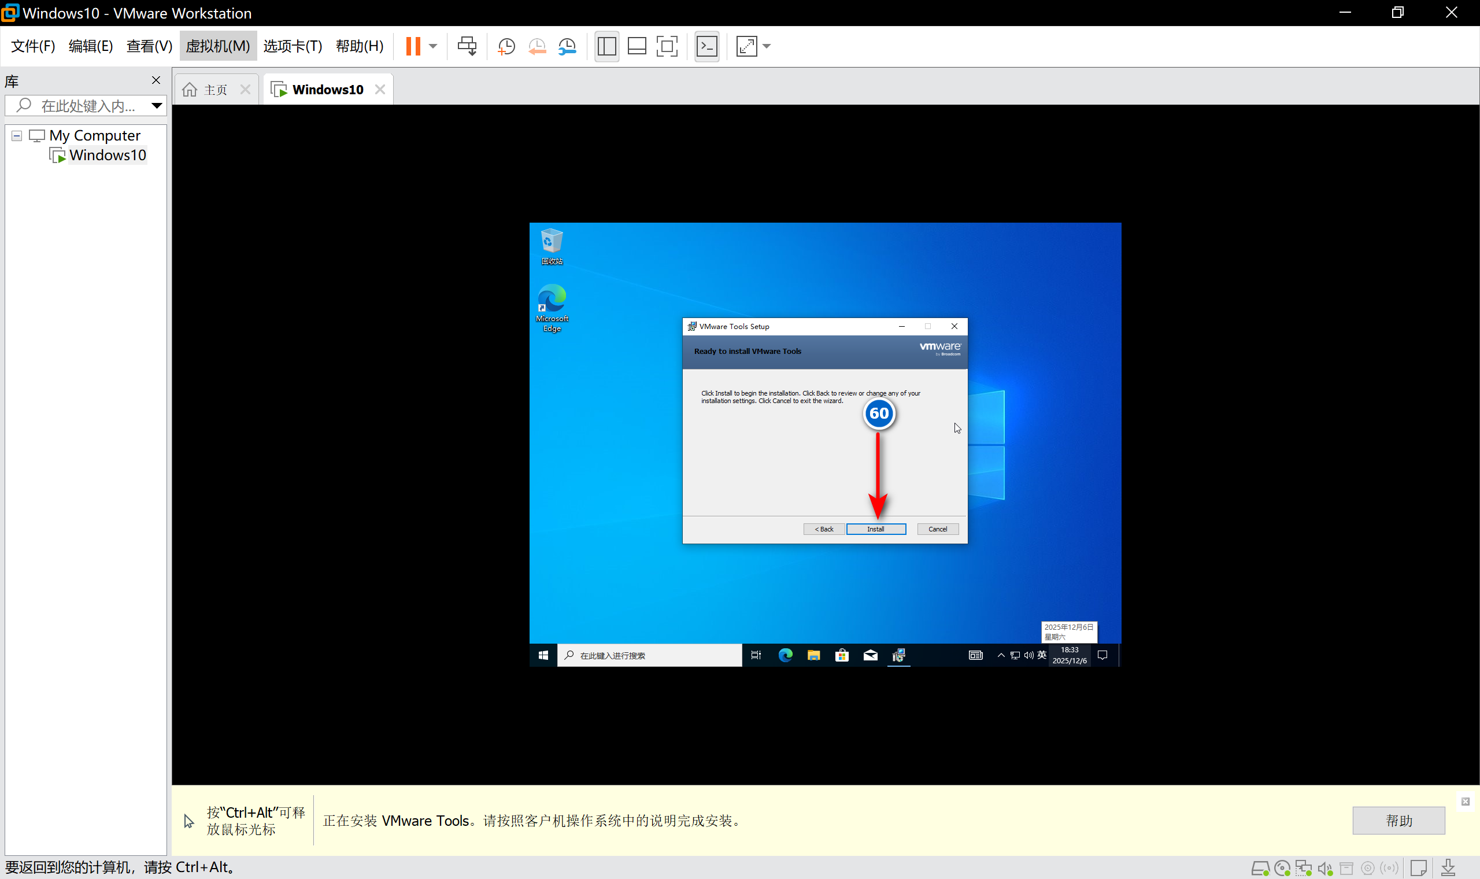Open the library search filter dropdown

click(x=157, y=106)
